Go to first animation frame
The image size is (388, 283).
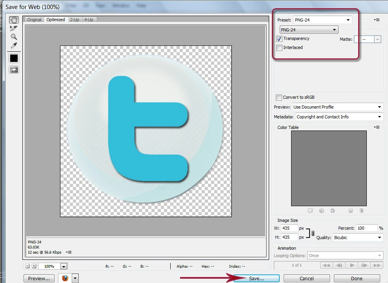[x=326, y=265]
